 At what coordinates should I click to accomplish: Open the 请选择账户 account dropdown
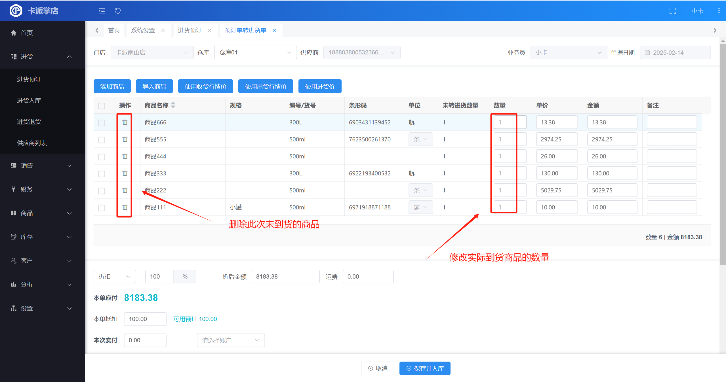coord(230,340)
